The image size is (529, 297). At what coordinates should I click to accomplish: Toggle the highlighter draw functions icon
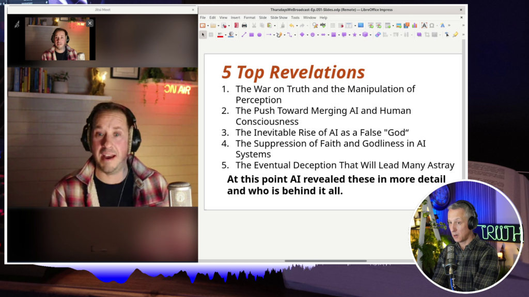click(455, 35)
